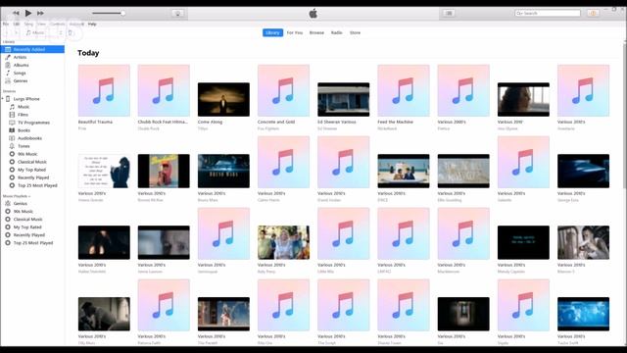Open the Ed Sheeran Various album
Screen dimensions: 627x353
click(344, 100)
